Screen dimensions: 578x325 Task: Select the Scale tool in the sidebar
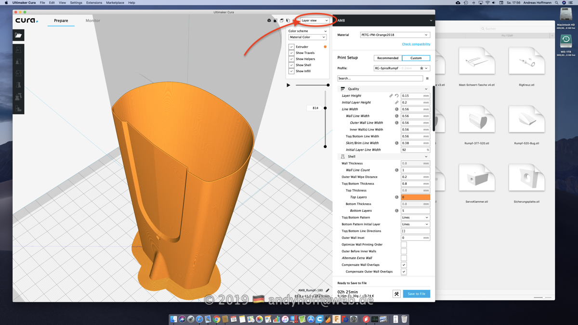(18, 62)
